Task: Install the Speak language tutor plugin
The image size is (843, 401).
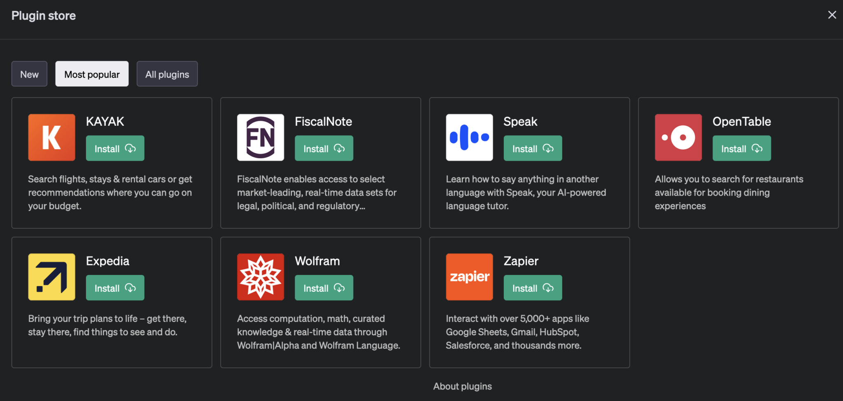Action: 532,148
